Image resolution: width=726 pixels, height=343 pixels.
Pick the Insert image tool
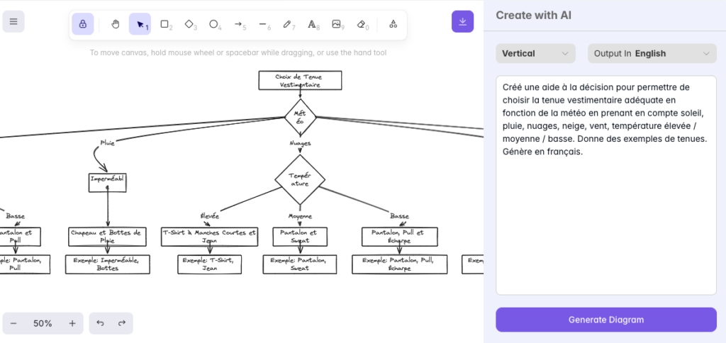[x=337, y=24]
